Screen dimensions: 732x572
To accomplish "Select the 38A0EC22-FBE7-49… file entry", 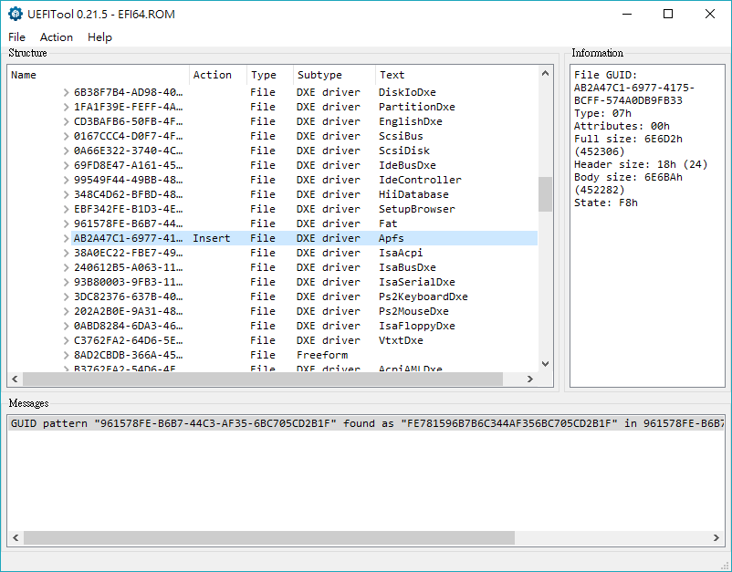I will pos(129,253).
